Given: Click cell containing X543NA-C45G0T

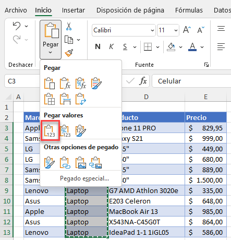Looking at the screenshot, I should tap(147, 222).
